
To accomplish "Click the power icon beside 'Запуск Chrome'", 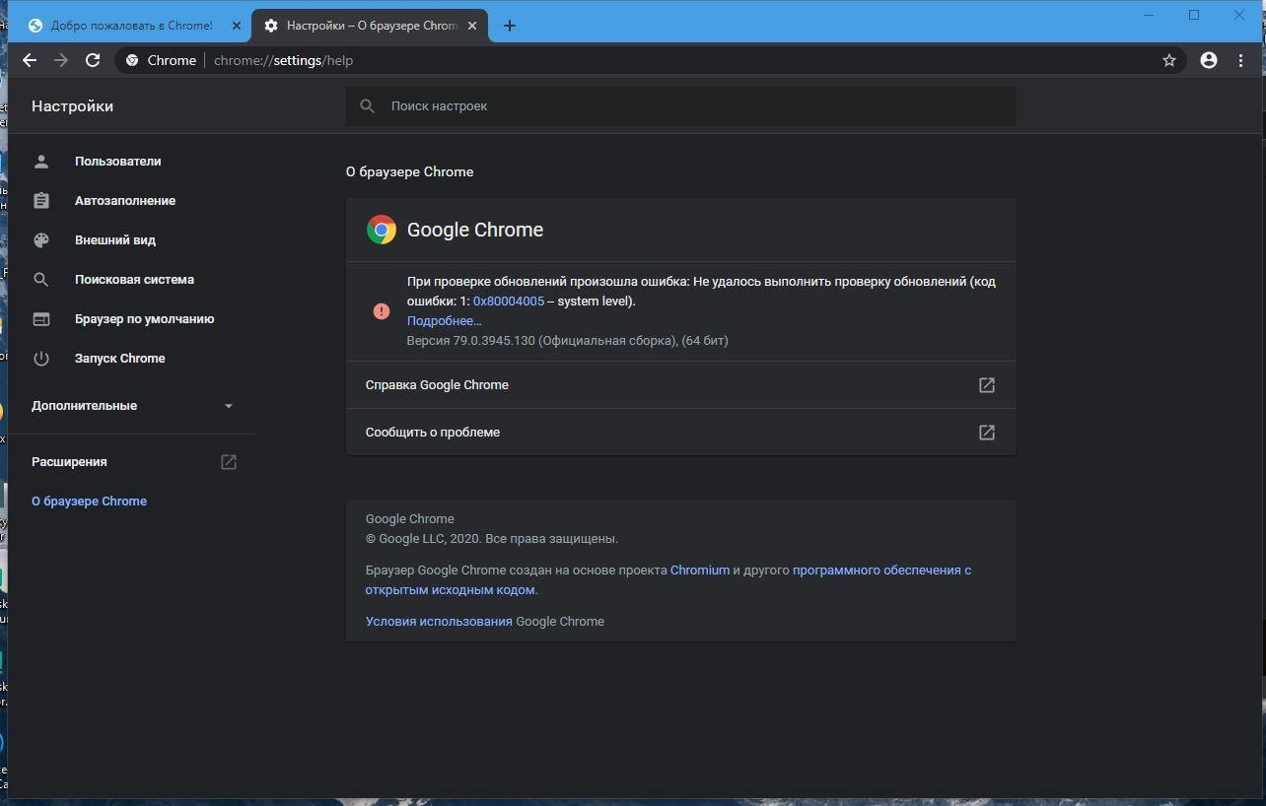I will pos(41,358).
